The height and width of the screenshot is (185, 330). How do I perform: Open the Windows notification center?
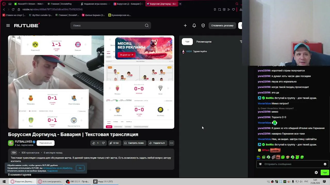[x=324, y=181]
